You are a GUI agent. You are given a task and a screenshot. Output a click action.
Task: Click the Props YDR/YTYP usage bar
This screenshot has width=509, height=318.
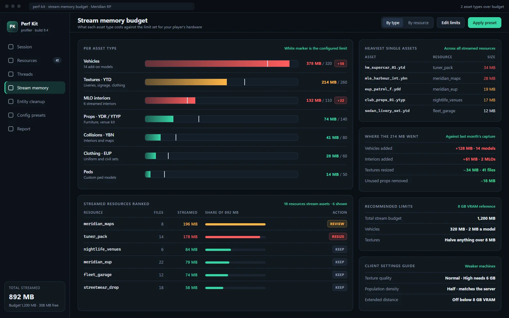[x=221, y=119]
